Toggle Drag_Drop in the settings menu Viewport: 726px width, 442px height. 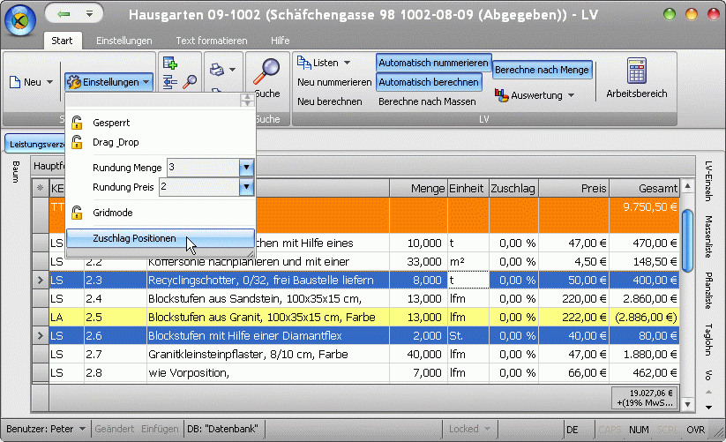click(x=161, y=142)
